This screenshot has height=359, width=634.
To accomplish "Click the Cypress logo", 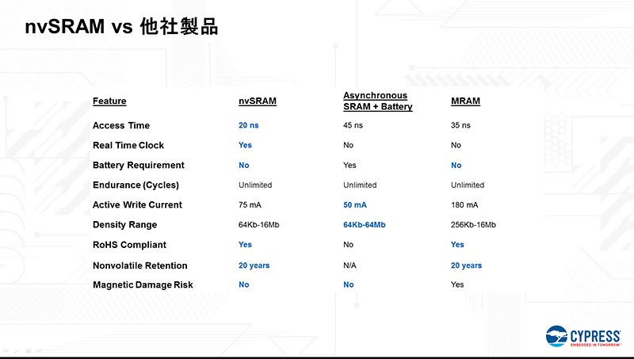I will [x=583, y=336].
